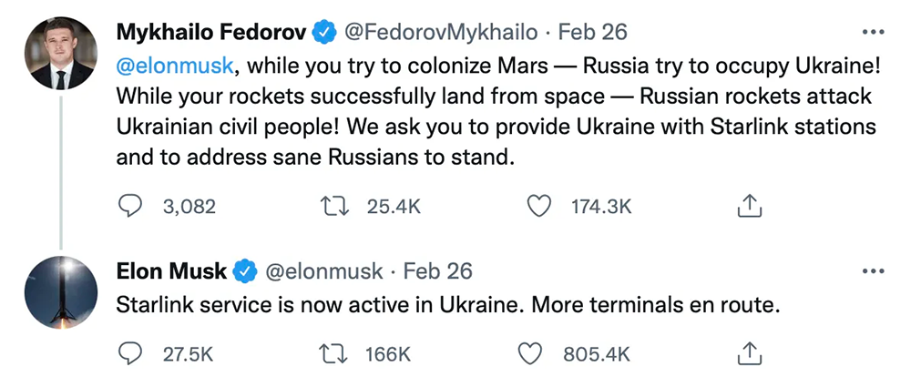The height and width of the screenshot is (387, 911).
Task: Open Mykhailo Fedorov's profile picture
Action: click(61, 54)
